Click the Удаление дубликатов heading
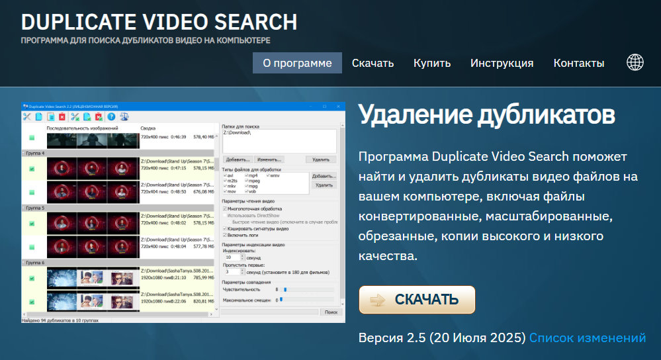The width and height of the screenshot is (661, 360). pos(486,114)
